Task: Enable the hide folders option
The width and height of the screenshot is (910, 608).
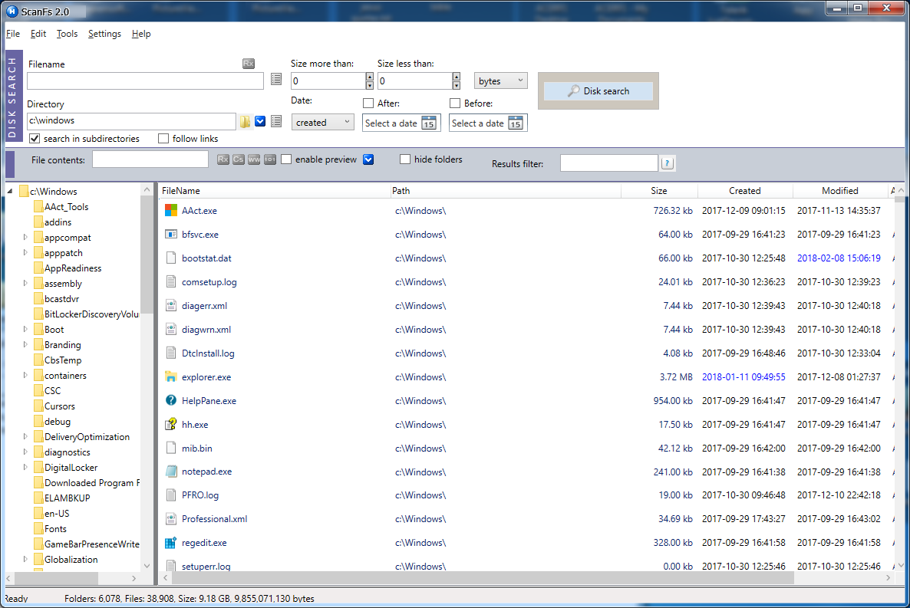Action: (x=405, y=159)
